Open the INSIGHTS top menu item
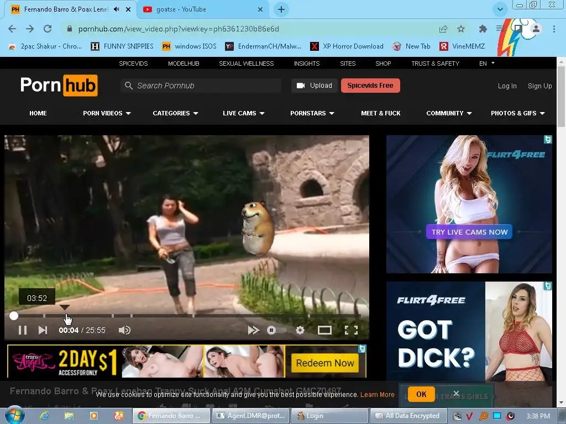This screenshot has width=566, height=424. 307,63
